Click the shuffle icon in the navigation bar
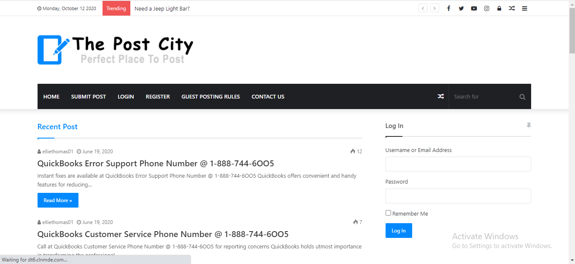Image resolution: width=575 pixels, height=264 pixels. point(440,96)
